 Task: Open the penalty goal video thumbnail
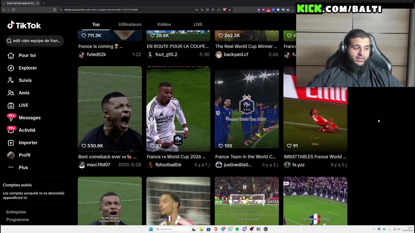coord(247,201)
